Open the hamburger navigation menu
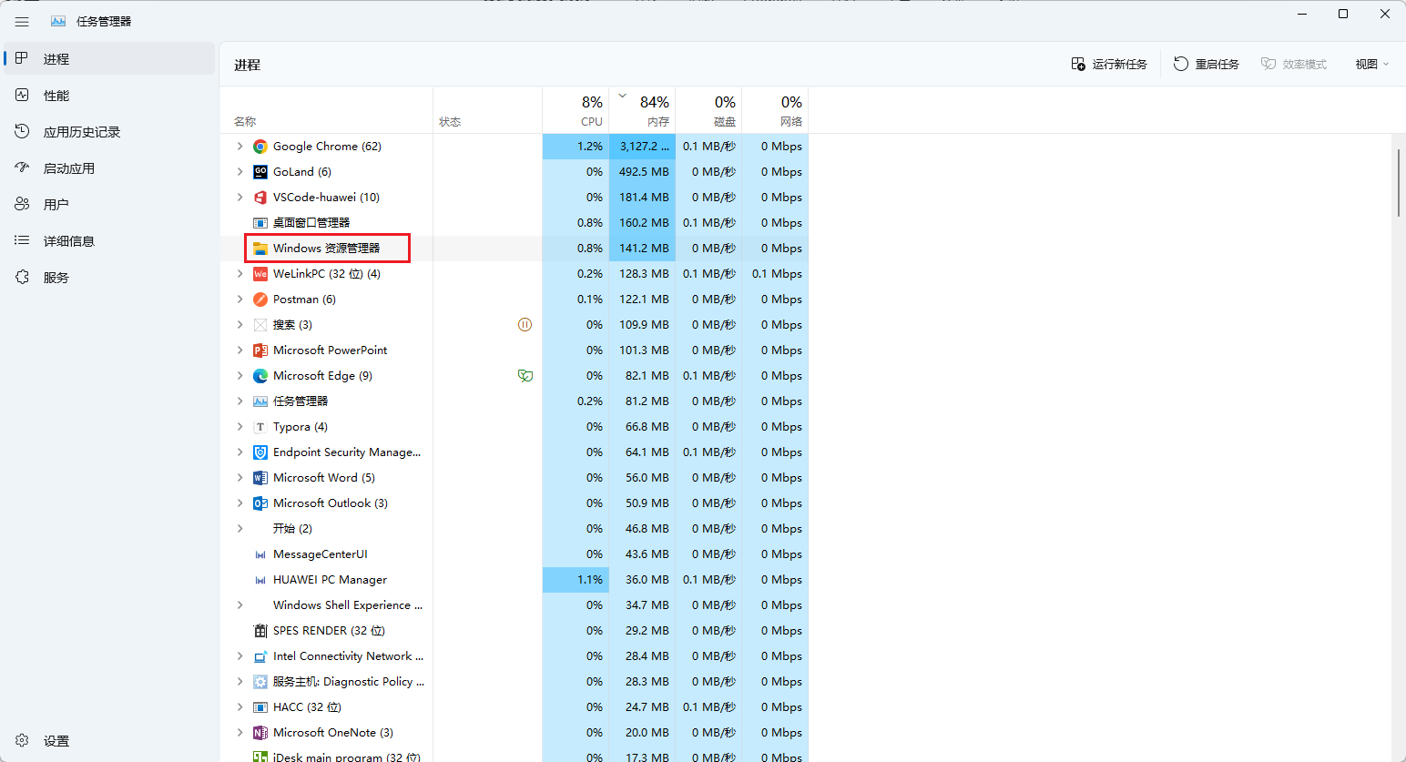This screenshot has width=1406, height=762. coord(22,21)
